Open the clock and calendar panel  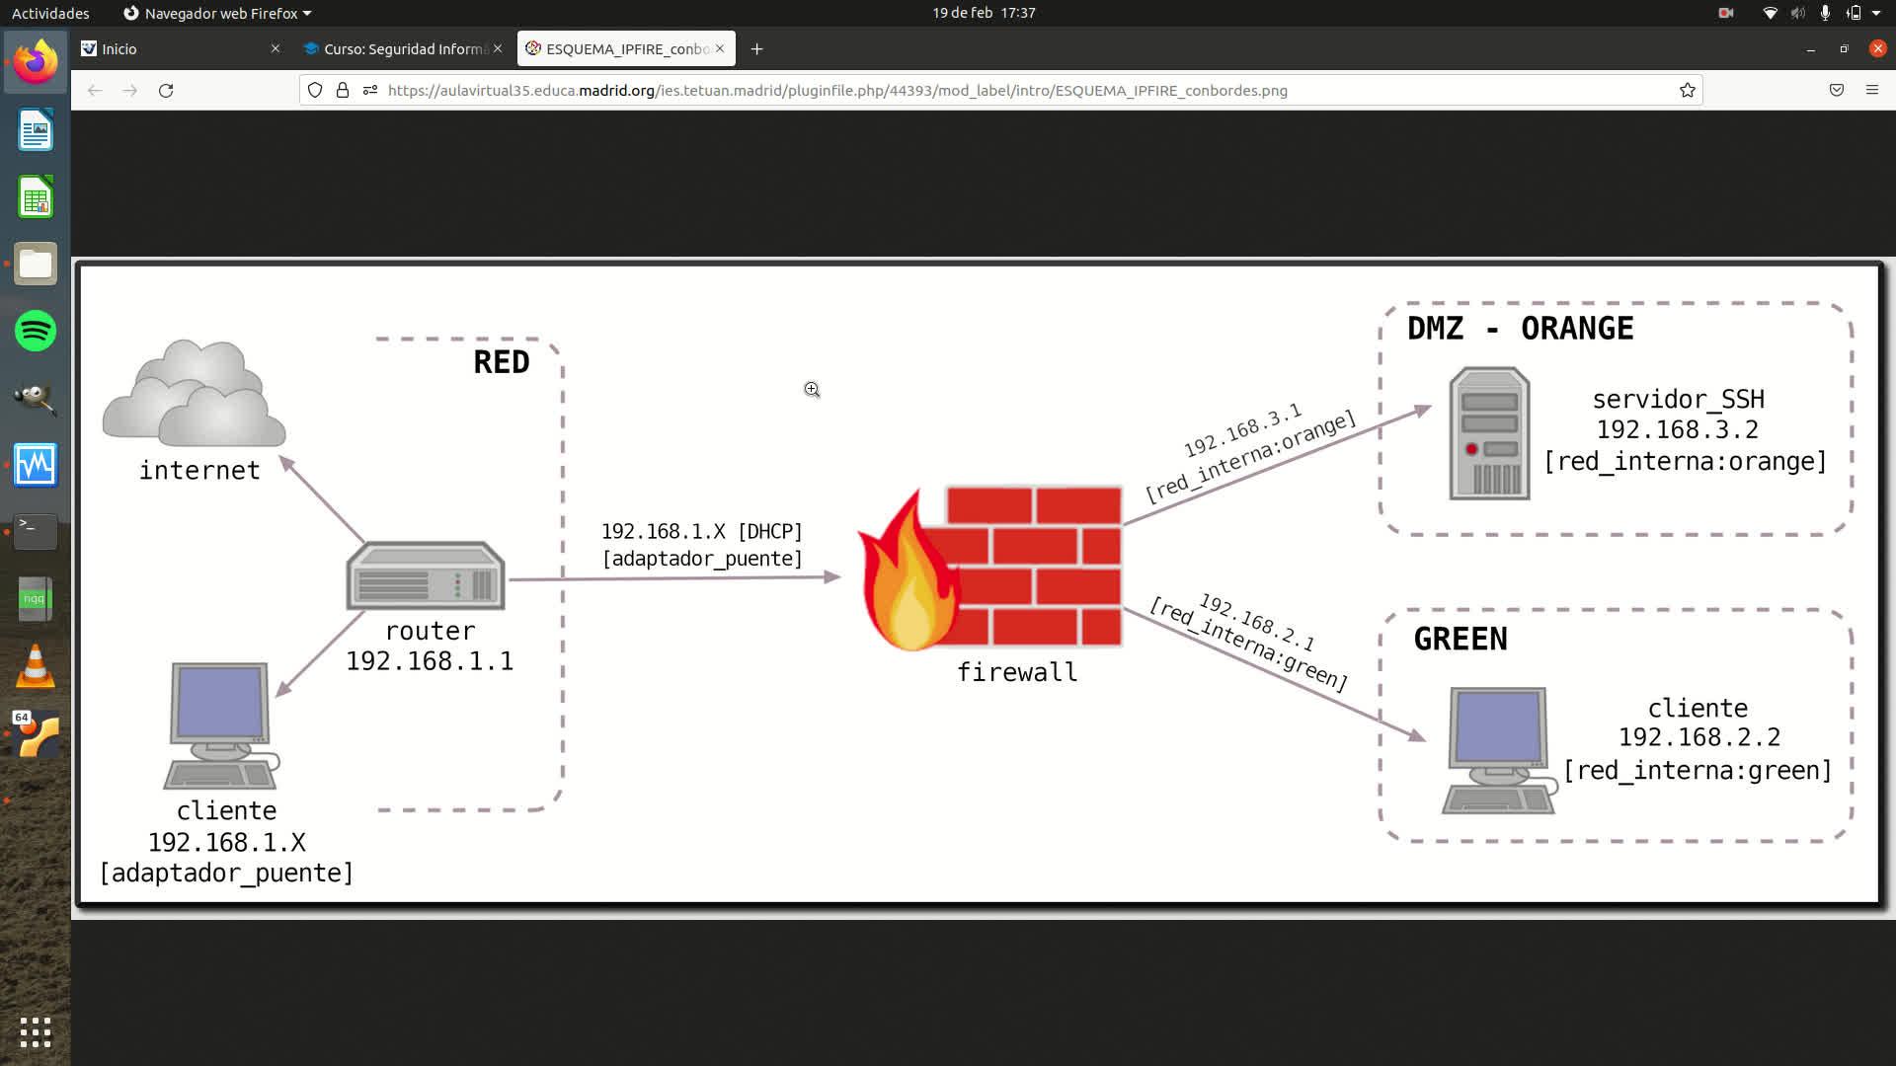pos(984,13)
